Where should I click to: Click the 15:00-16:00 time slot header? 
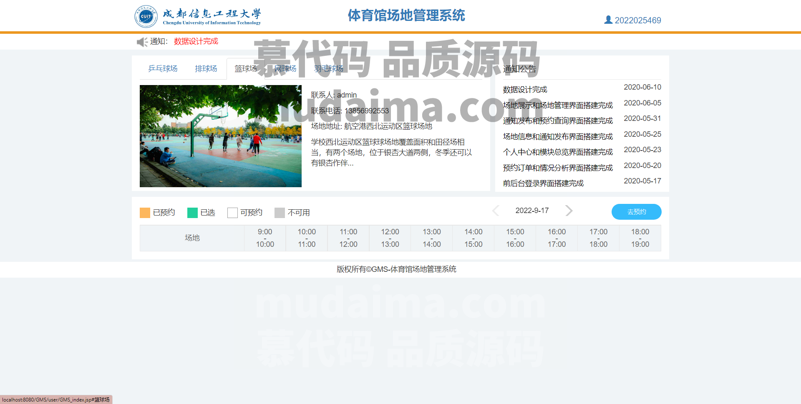pos(515,238)
